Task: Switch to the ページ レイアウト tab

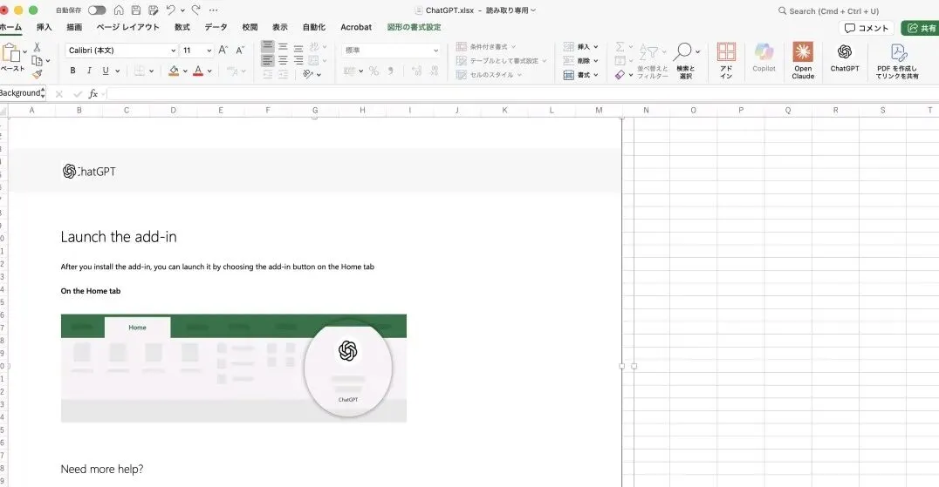Action: tap(128, 27)
